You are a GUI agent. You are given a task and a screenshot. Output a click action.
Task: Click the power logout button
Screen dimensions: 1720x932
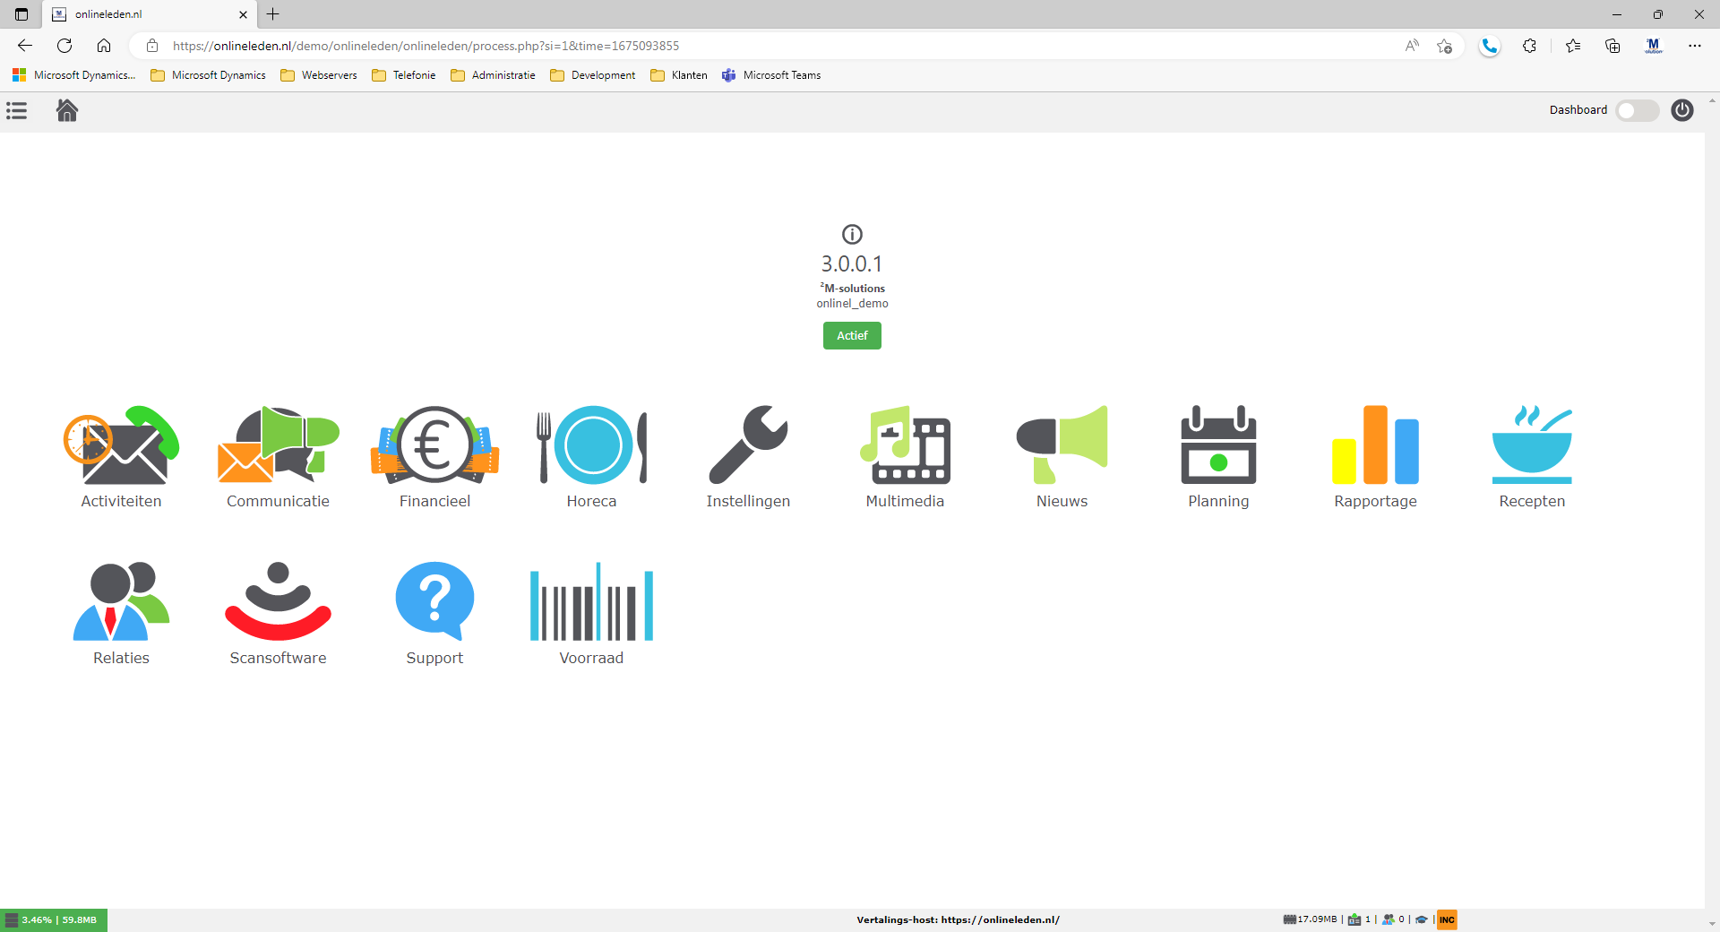click(x=1682, y=110)
